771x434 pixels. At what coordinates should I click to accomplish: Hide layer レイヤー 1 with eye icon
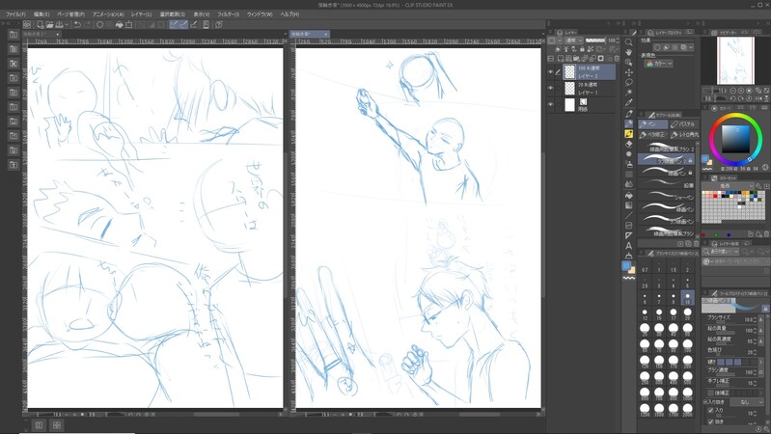point(551,89)
